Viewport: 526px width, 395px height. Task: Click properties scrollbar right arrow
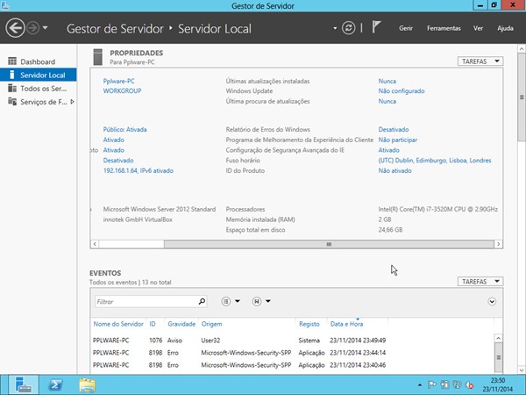pos(499,244)
